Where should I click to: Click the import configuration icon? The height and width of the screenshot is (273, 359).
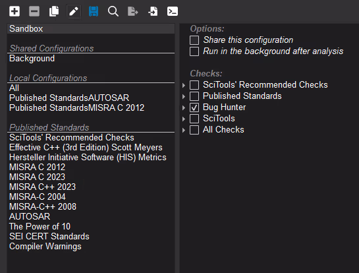pyautogui.click(x=153, y=11)
